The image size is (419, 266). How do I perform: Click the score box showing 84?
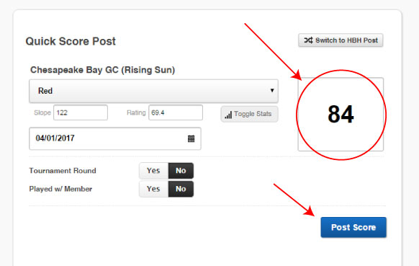pyautogui.click(x=341, y=115)
